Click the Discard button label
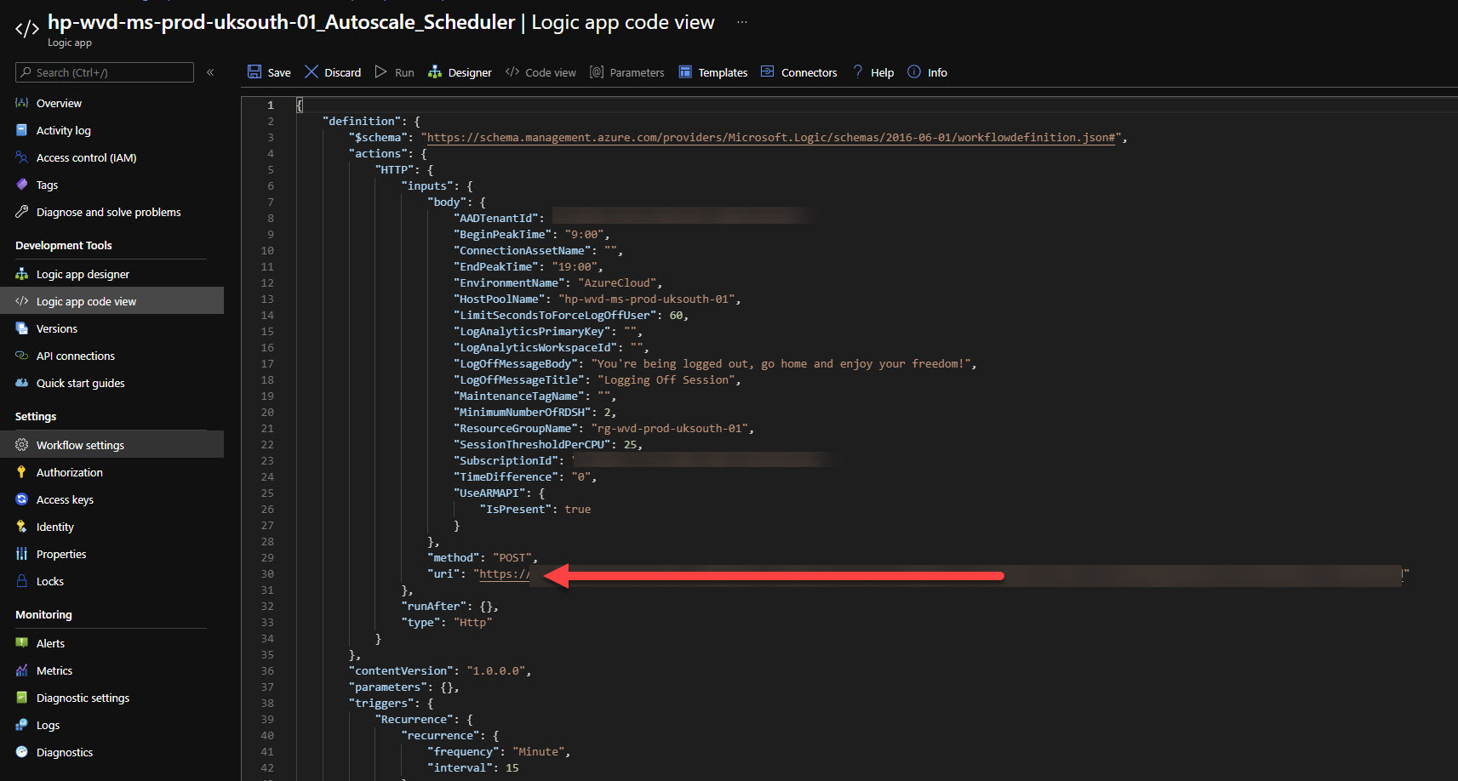 343,72
